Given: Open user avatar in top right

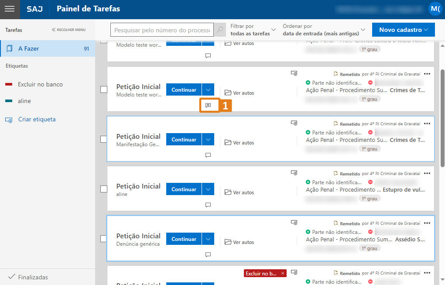Looking at the screenshot, I should pyautogui.click(x=435, y=9).
